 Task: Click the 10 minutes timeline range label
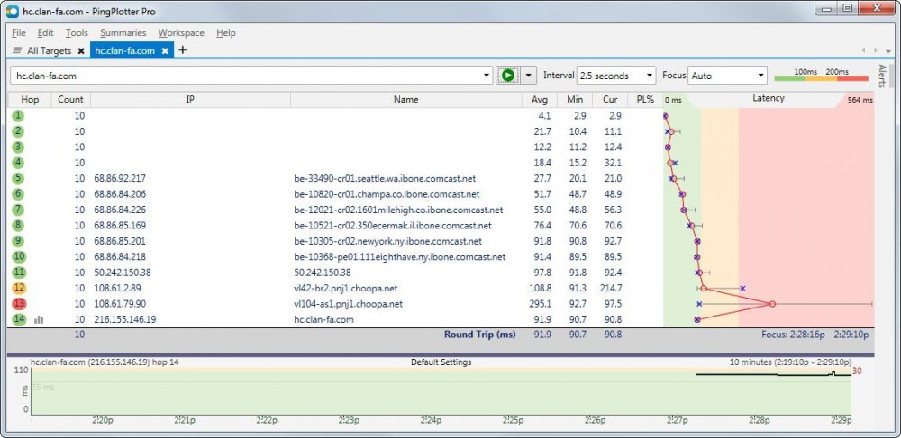point(790,362)
